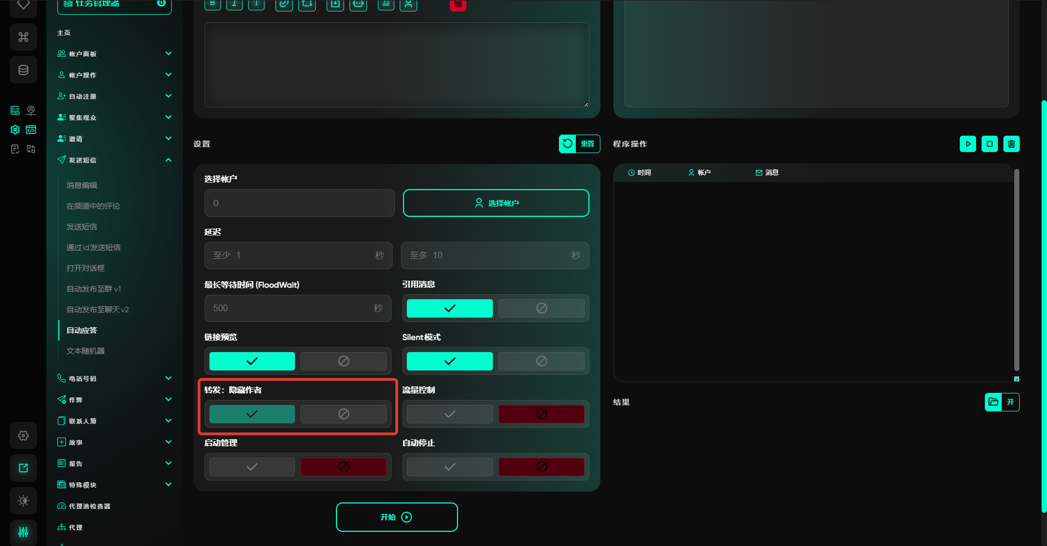Enable 自动停止 with the checkmark option

pyautogui.click(x=449, y=467)
